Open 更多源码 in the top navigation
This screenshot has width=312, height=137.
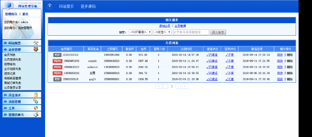(88, 6)
